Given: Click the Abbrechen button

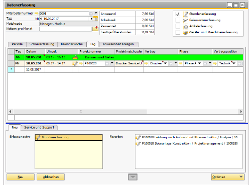Looking at the screenshot, I should pyautogui.click(x=51, y=177).
